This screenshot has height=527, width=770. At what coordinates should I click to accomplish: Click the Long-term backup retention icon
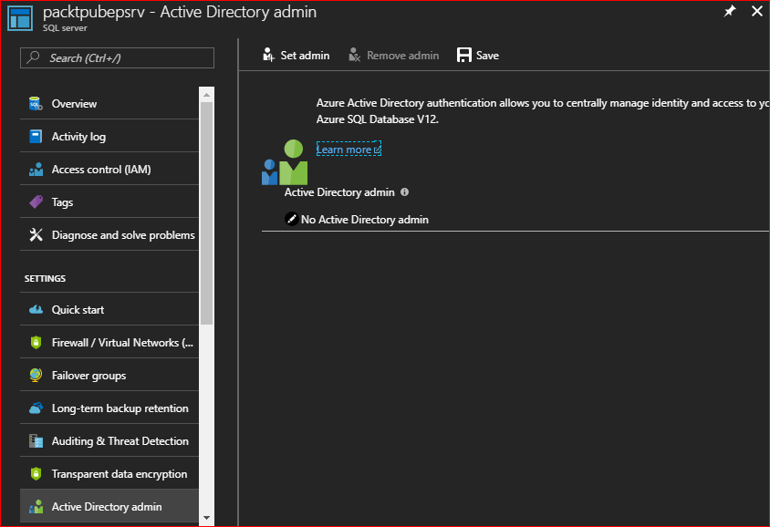[36, 408]
